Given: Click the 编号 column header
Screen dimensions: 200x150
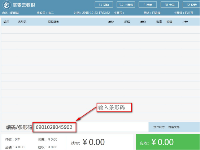Looking at the screenshot, I should (6, 22).
